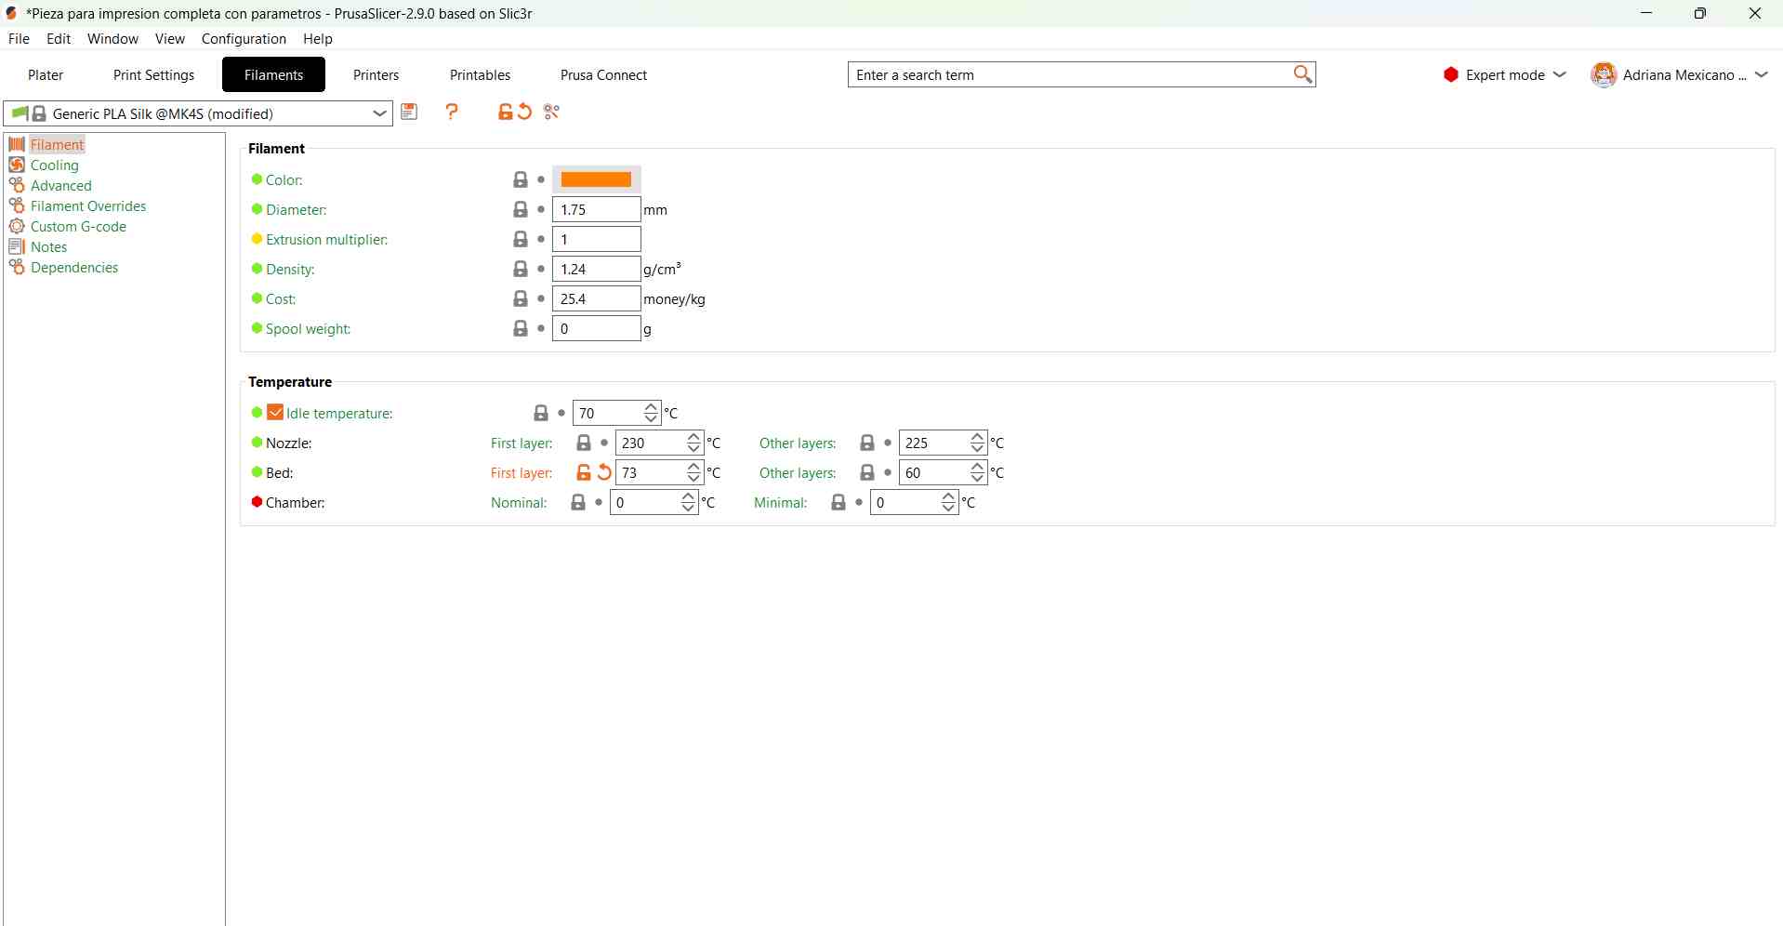Open the Help menu

318,39
